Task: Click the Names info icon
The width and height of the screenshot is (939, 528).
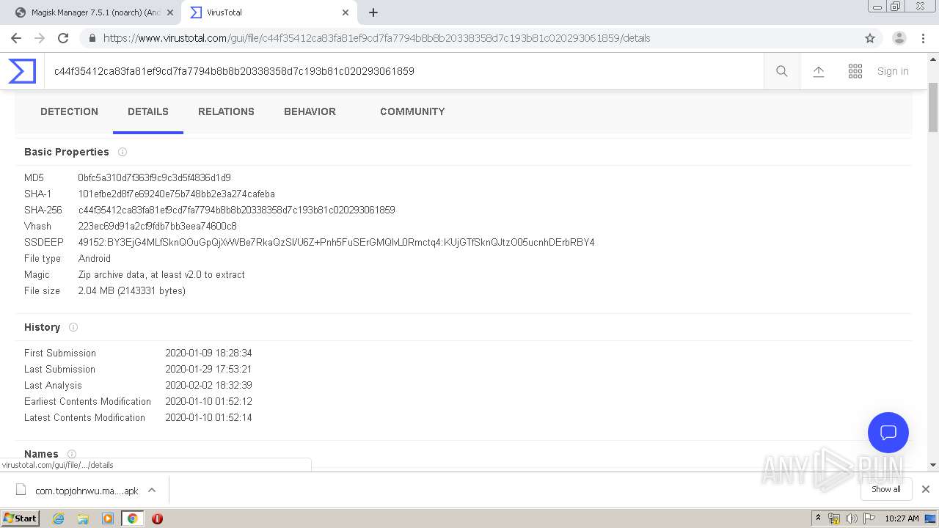Action: (72, 454)
